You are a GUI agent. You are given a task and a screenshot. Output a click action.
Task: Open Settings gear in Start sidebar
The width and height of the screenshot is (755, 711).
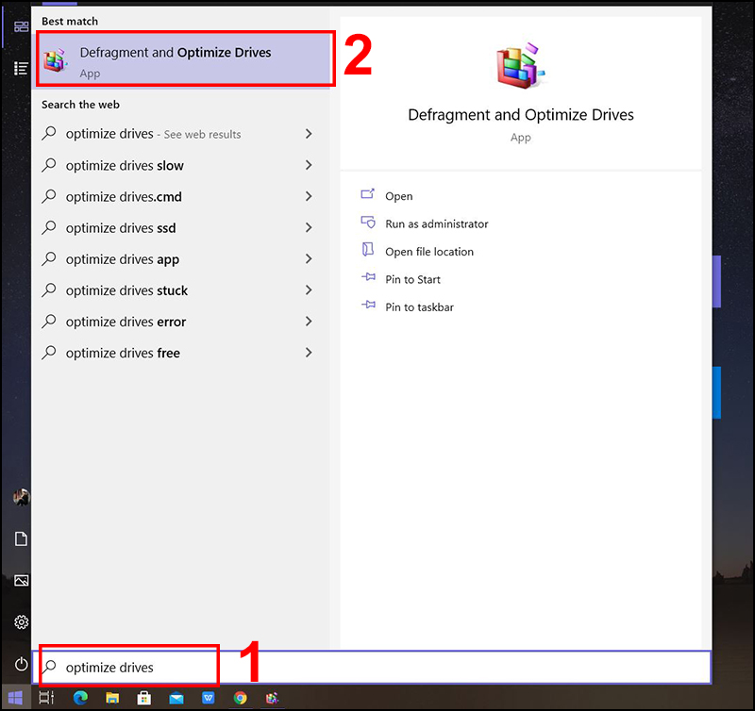[21, 622]
